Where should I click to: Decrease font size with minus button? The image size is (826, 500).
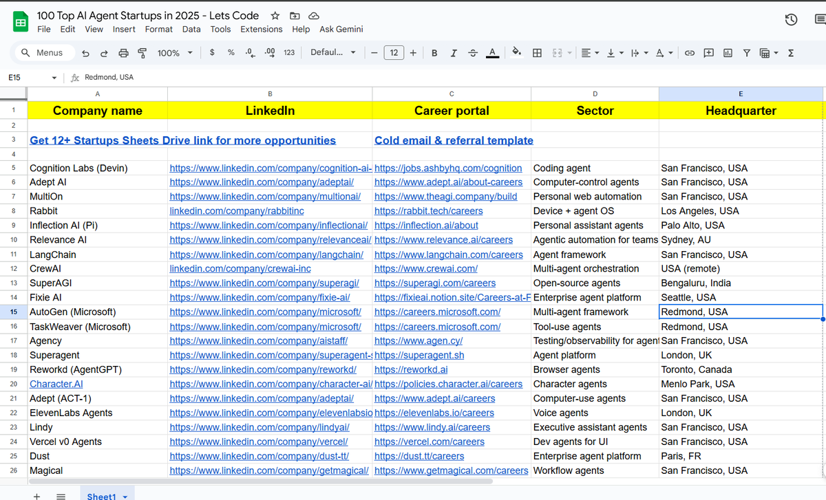pyautogui.click(x=374, y=53)
